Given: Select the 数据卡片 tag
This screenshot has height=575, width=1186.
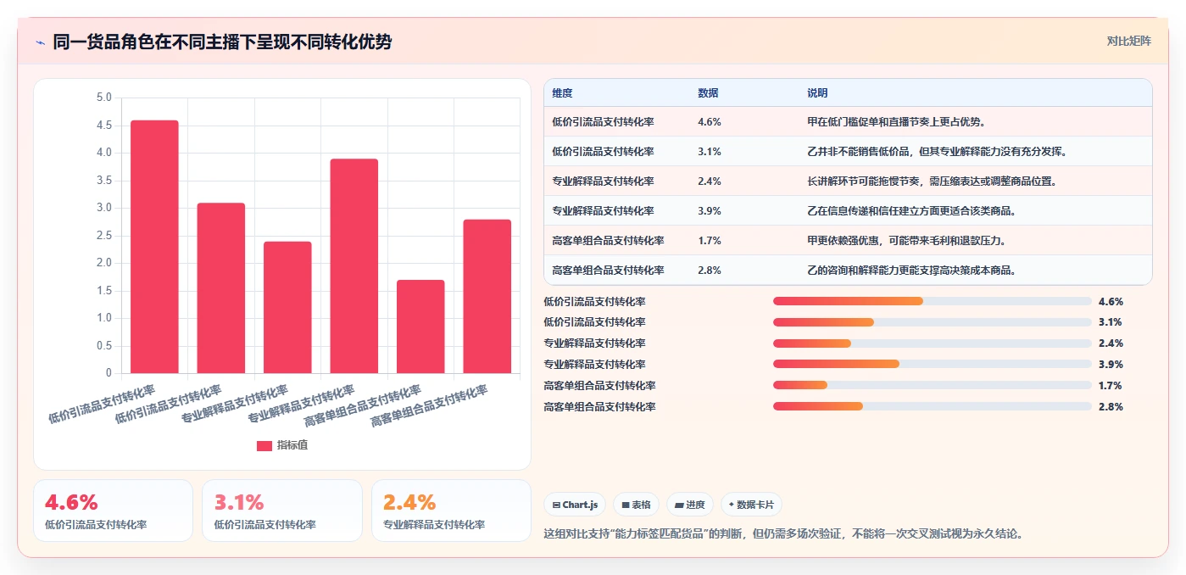Looking at the screenshot, I should pyautogui.click(x=751, y=505).
